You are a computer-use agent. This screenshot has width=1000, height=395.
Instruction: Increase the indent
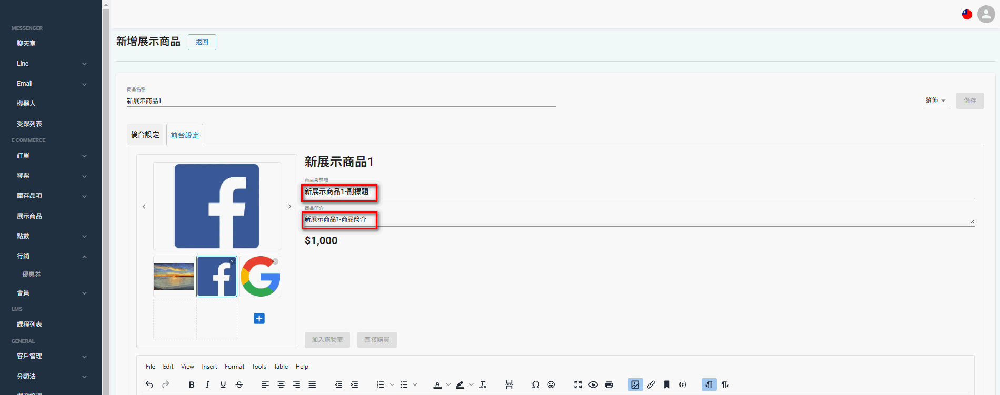[354, 384]
